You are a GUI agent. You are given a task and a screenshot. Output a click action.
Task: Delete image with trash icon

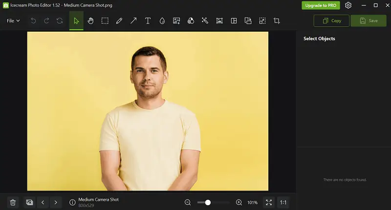13,202
